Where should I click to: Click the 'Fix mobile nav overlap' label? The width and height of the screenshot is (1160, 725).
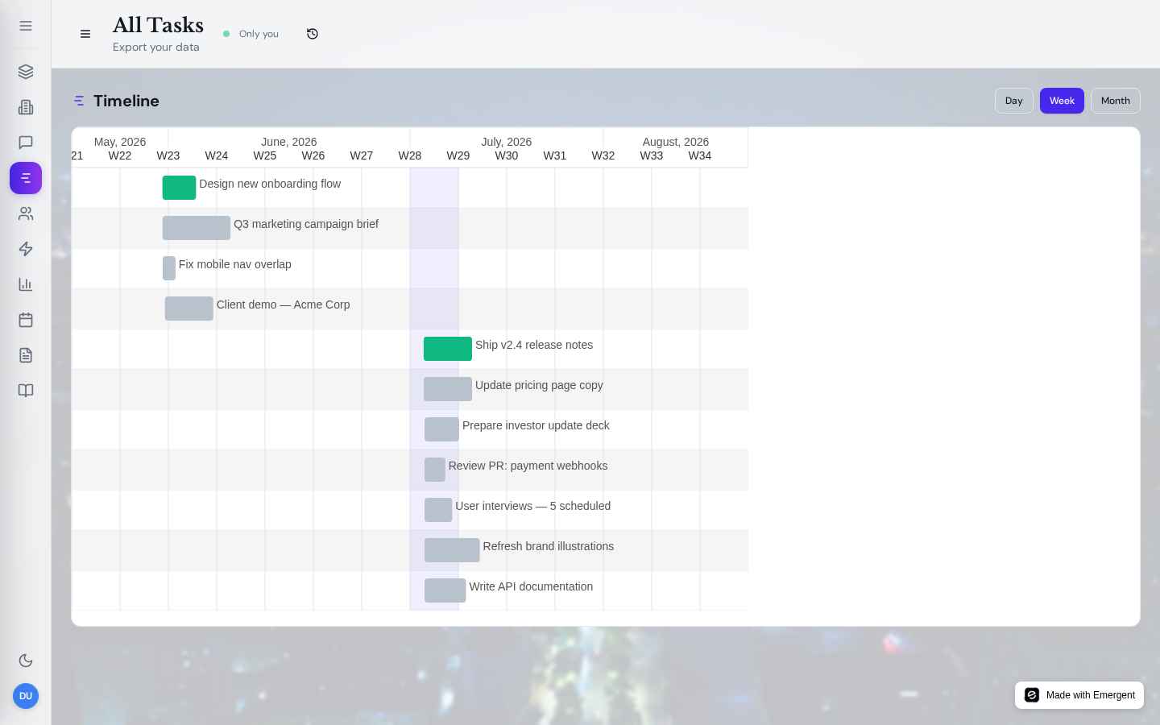click(235, 264)
